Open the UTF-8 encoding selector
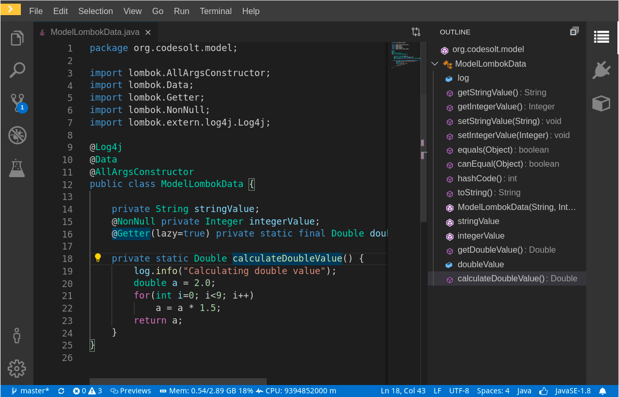The width and height of the screenshot is (619, 397). coord(459,391)
